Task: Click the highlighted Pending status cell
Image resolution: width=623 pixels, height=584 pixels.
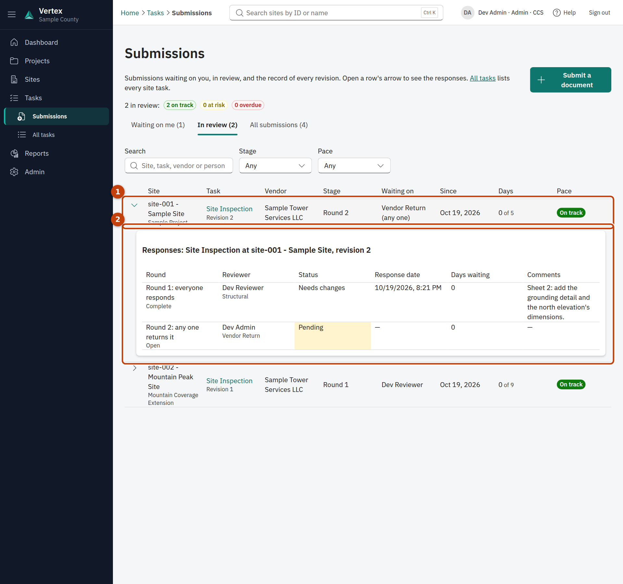Action: (333, 336)
